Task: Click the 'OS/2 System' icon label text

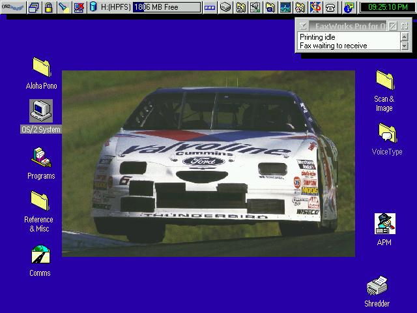Action: [41, 129]
